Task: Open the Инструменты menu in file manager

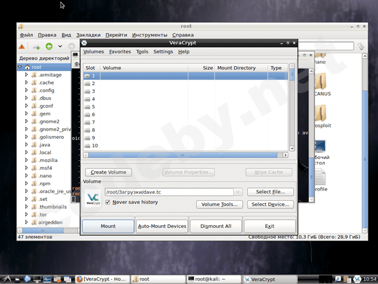Action: [150, 35]
